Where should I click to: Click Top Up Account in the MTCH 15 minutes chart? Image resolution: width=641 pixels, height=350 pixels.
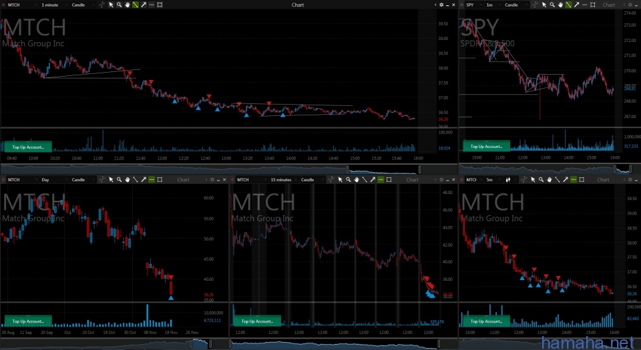[256, 321]
